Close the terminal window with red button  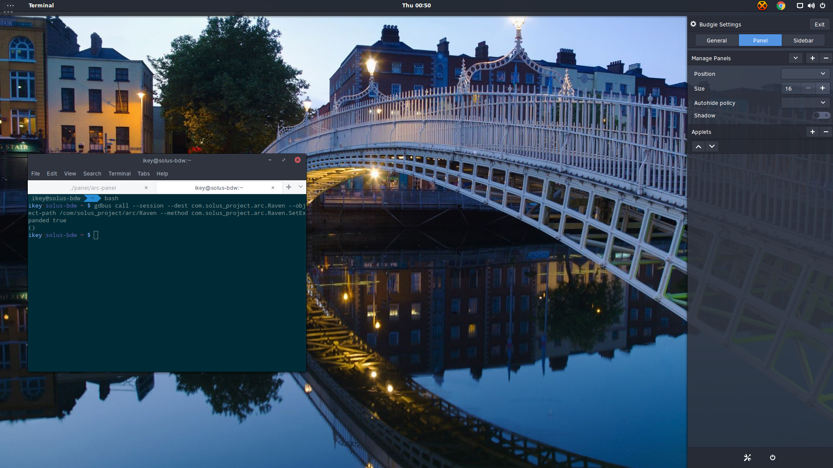click(x=298, y=160)
